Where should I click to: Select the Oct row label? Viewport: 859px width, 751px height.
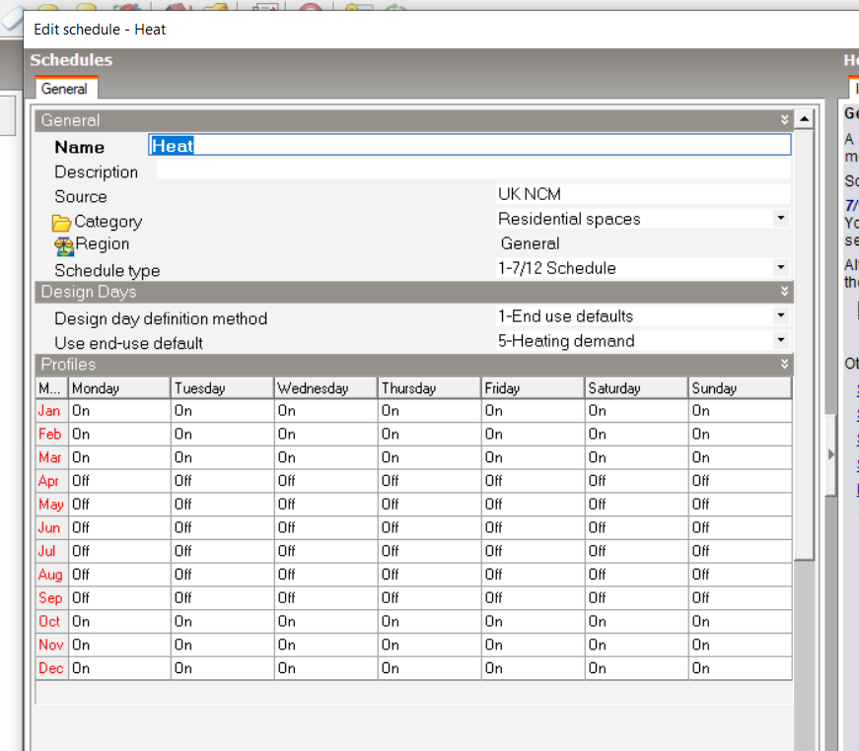coord(52,621)
